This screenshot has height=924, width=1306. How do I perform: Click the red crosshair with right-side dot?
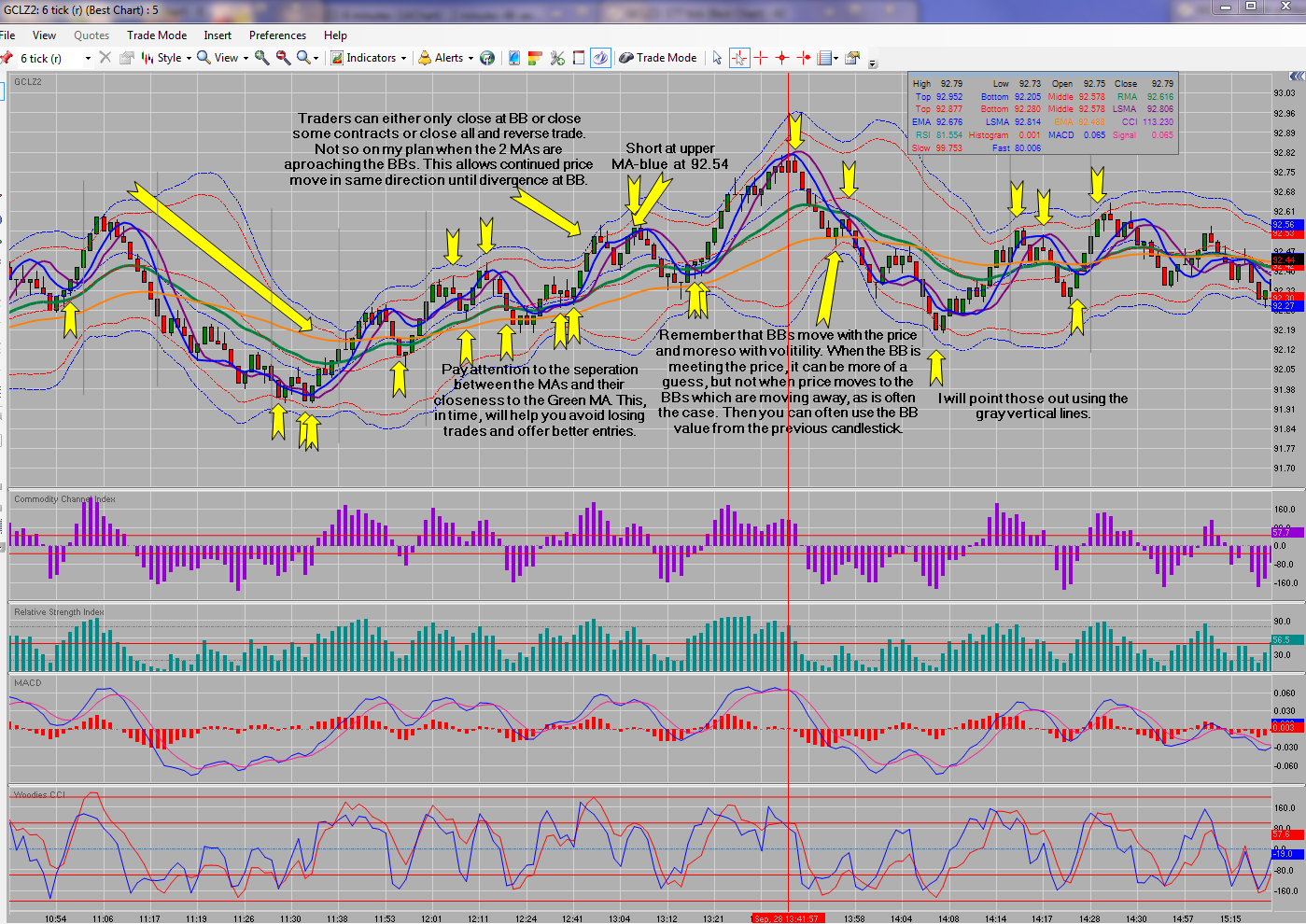point(804,58)
